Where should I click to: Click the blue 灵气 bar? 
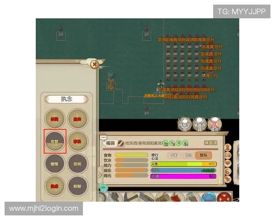click(183, 170)
